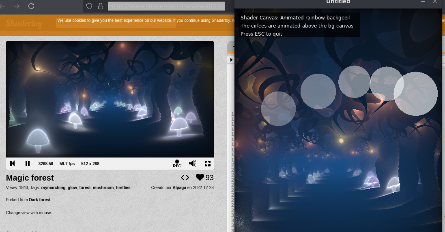The width and height of the screenshot is (445, 232).
Task: Pause the Magic forest shader
Action: coord(28,163)
